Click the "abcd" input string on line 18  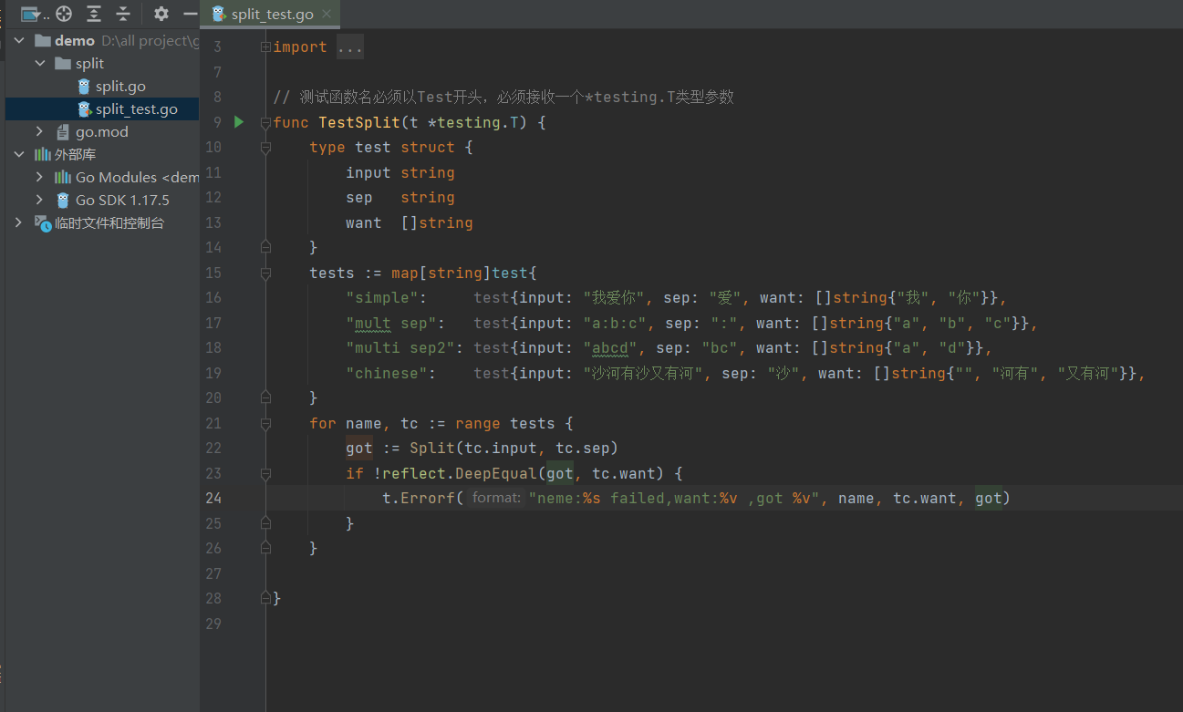610,347
